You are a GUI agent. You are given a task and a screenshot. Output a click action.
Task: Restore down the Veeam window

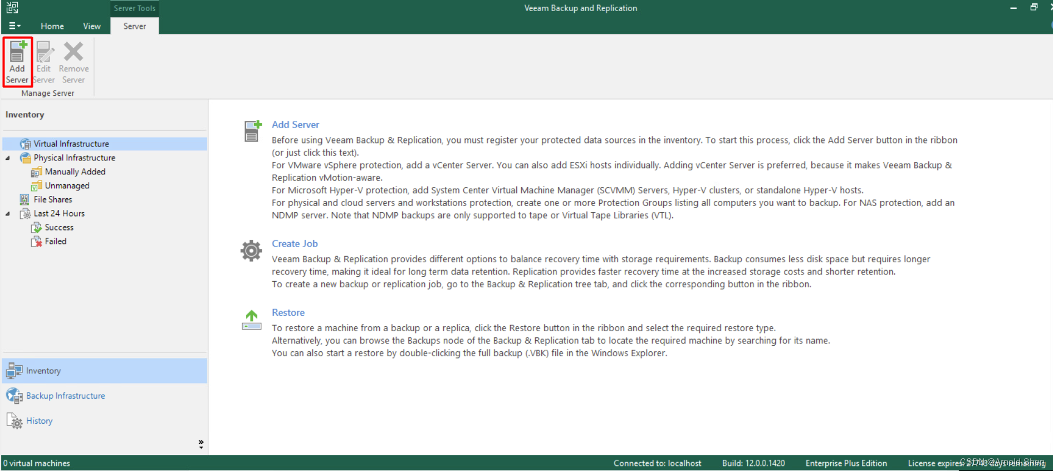pyautogui.click(x=1034, y=7)
